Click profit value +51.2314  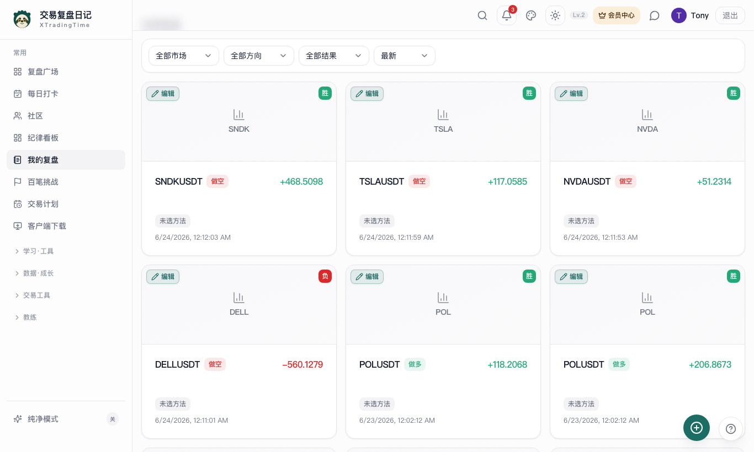[x=714, y=181]
